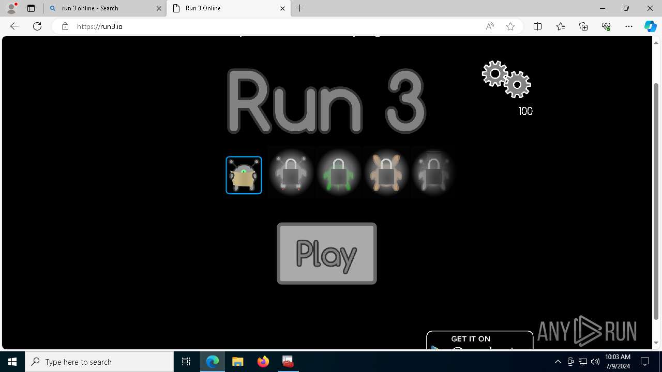Open the network tray icon
The image size is (662, 372).
tap(583, 362)
